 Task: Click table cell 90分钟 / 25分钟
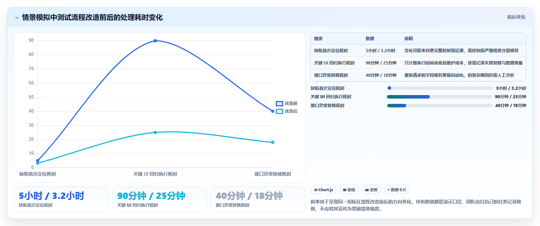[x=381, y=63]
